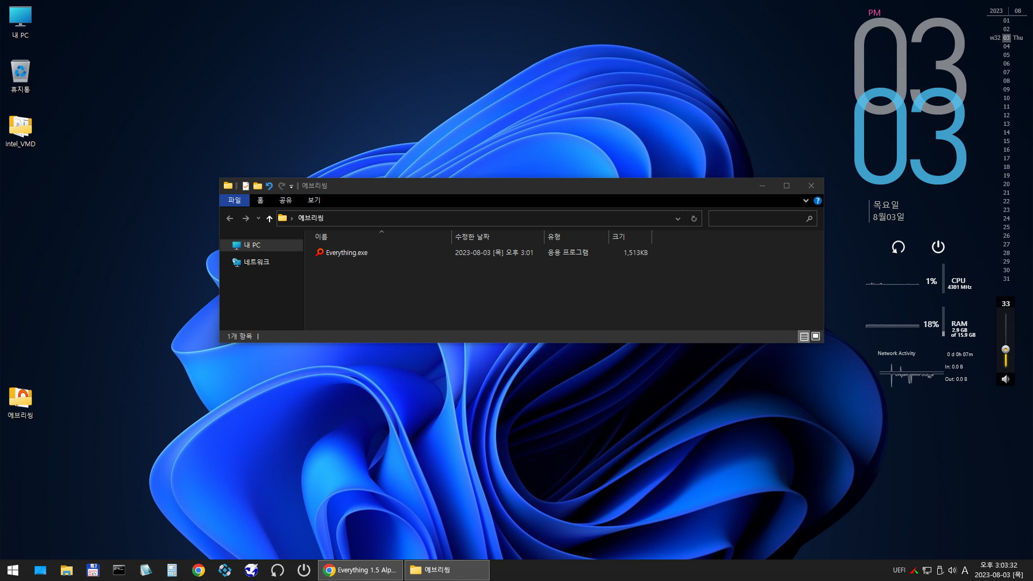This screenshot has width=1033, height=581.
Task: Open Customize Quick Access Toolbar dropdown
Action: point(291,187)
